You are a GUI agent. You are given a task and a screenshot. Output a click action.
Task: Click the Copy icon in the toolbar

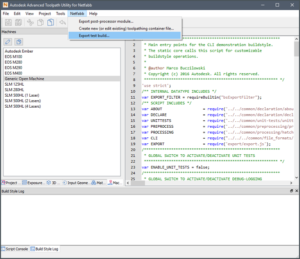pyautogui.click(x=40, y=23)
